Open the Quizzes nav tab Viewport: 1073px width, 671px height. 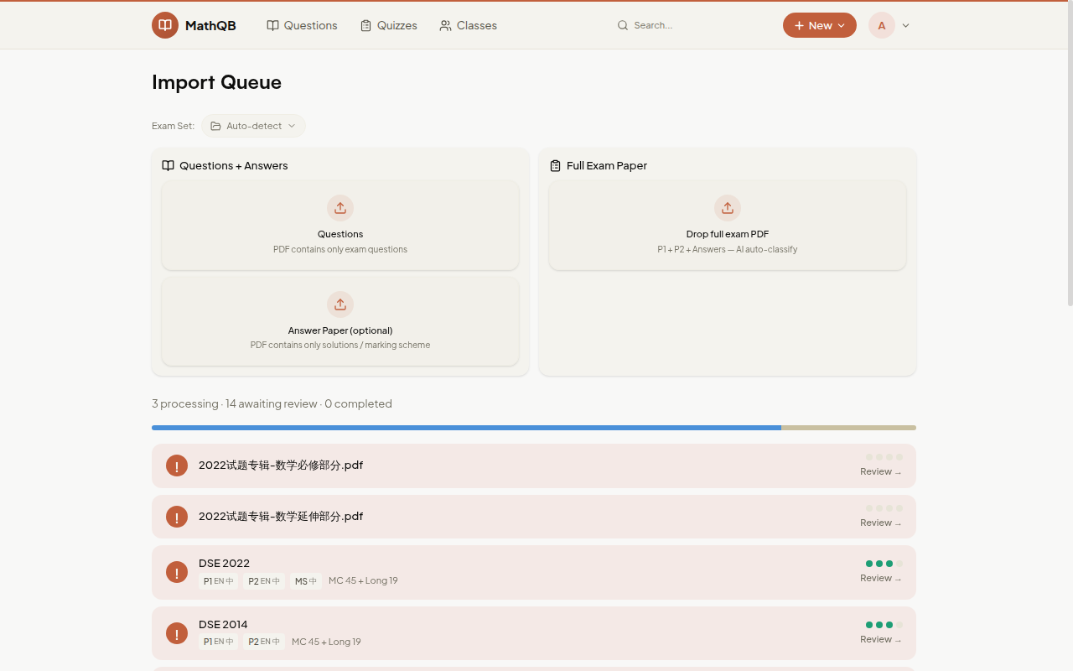[388, 25]
